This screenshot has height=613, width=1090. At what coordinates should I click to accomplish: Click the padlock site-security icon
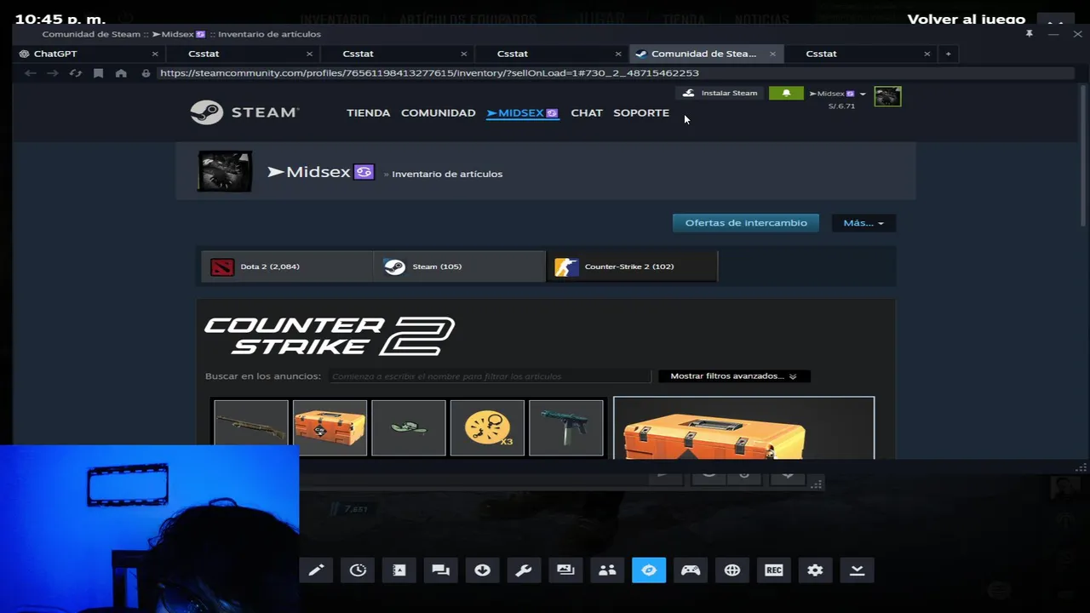click(x=146, y=73)
